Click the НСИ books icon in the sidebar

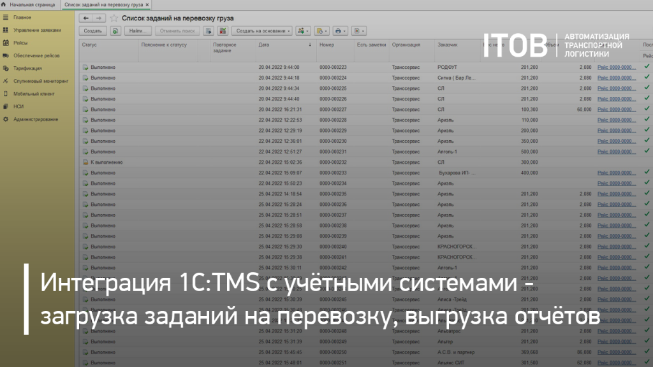tap(6, 106)
